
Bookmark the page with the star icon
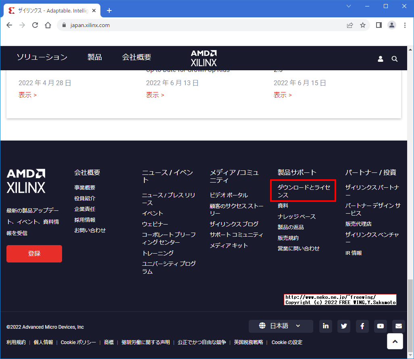click(362, 25)
